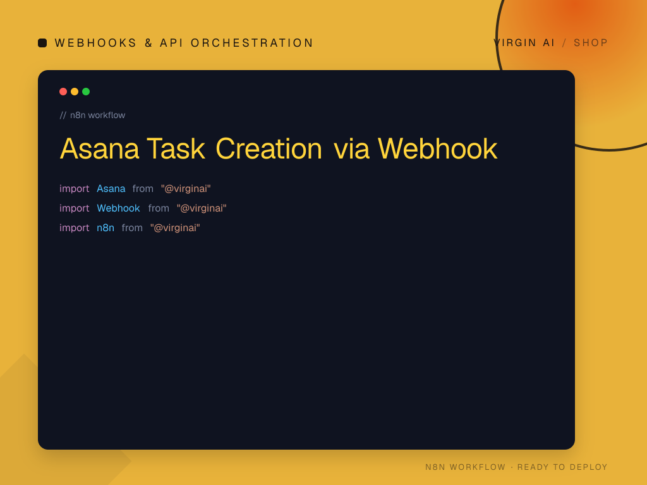Screen dimensions: 647x485
Task: Click the 'Asana Task Creation via Webhook' title
Action: 279,148
